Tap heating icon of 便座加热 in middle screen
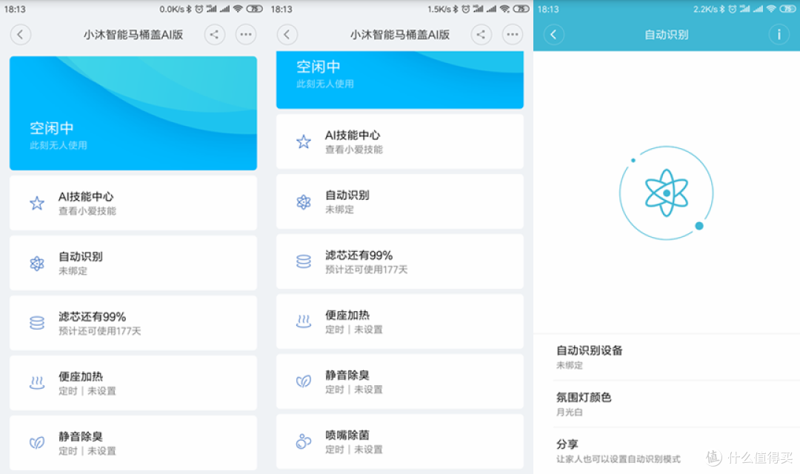Image resolution: width=800 pixels, height=474 pixels. (304, 321)
